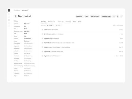Click the 'Mar 4, 2024' activity date
Viewport: 132px width, 99px height.
[119, 56]
